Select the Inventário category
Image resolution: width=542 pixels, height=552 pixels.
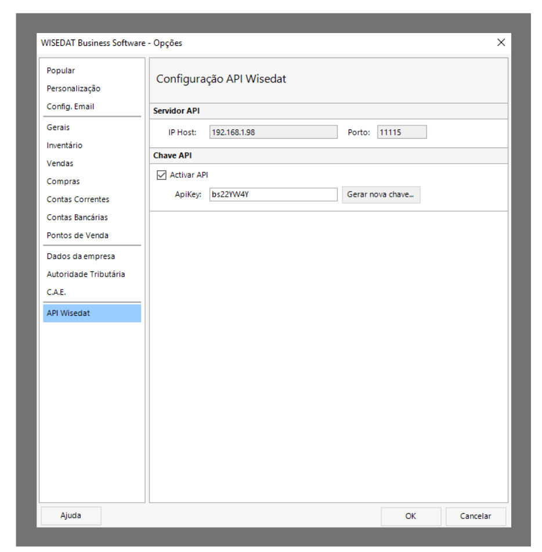64,146
